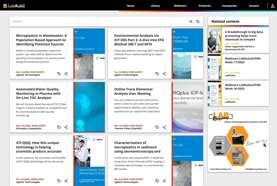
Task: Click the Week 17/2023 thumbnail
Action: tap(214, 67)
